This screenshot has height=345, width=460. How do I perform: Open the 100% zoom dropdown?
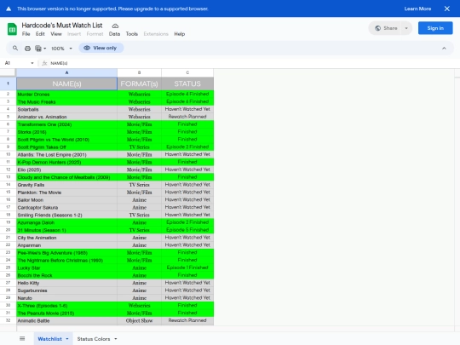pos(61,49)
